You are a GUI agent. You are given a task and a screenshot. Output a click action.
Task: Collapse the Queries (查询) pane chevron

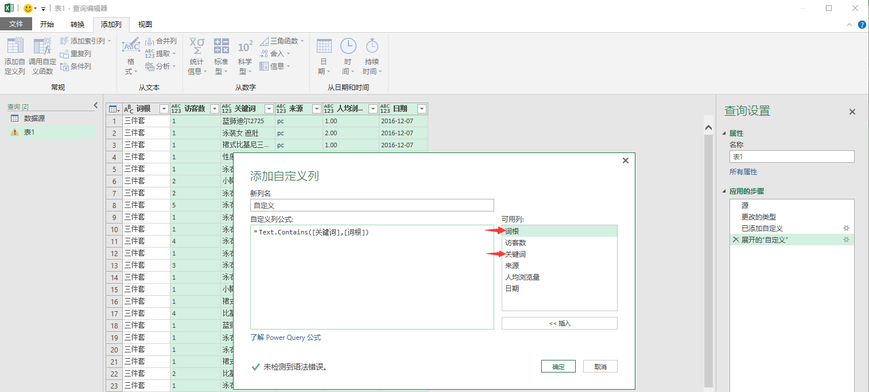pyautogui.click(x=96, y=105)
